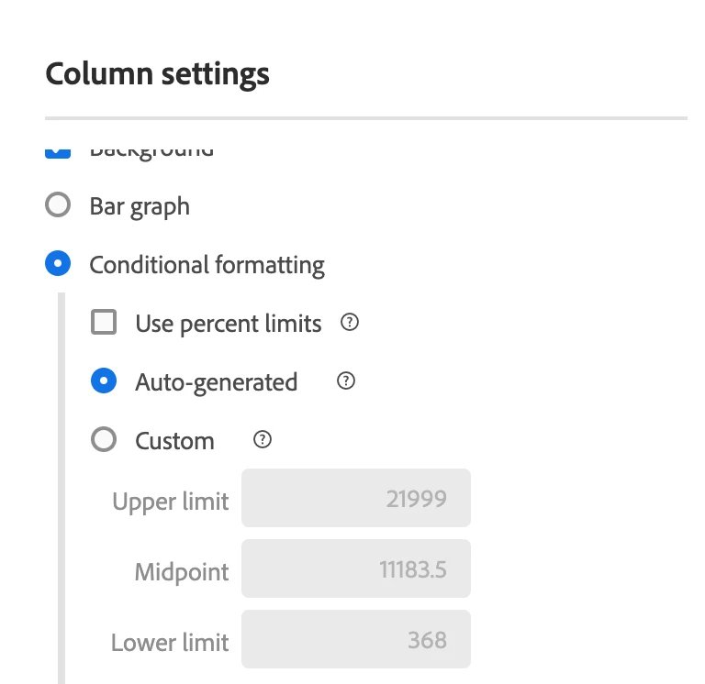Select Conditional formatting radio button

coord(58,265)
